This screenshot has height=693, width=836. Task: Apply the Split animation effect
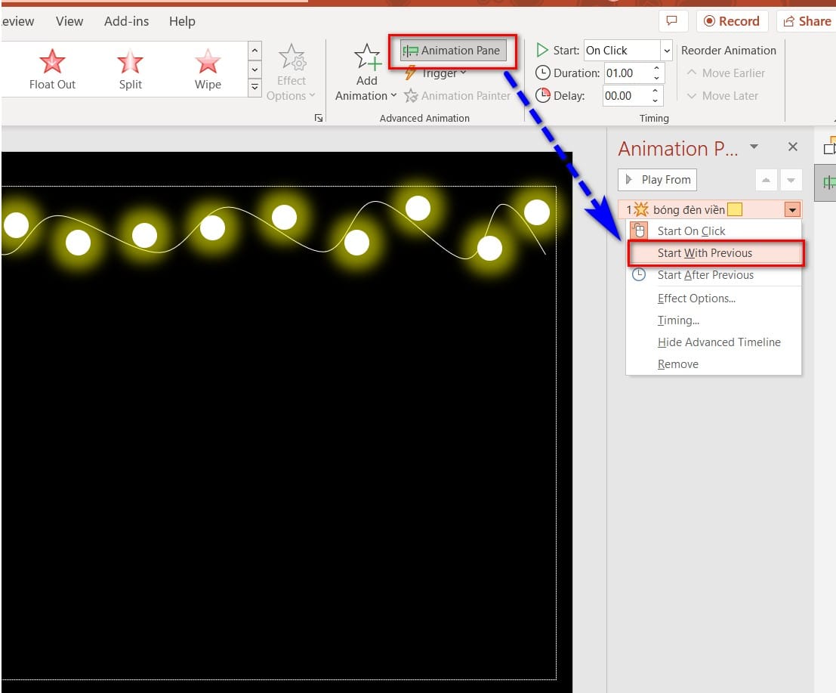click(130, 70)
